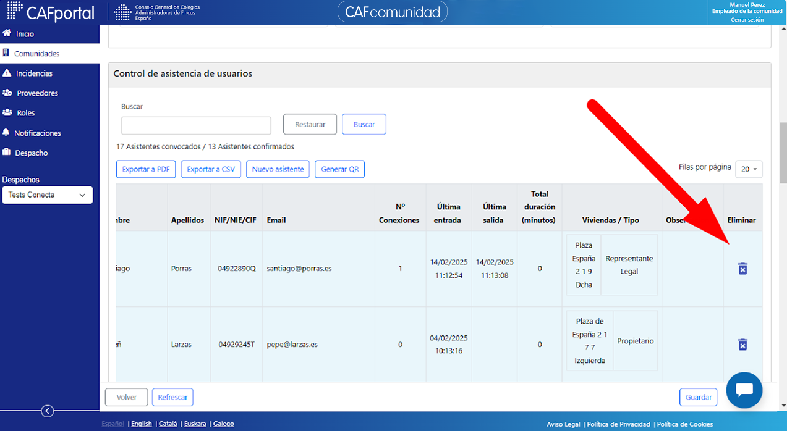Click the Buscar search input field
787x431 pixels.
tap(196, 125)
